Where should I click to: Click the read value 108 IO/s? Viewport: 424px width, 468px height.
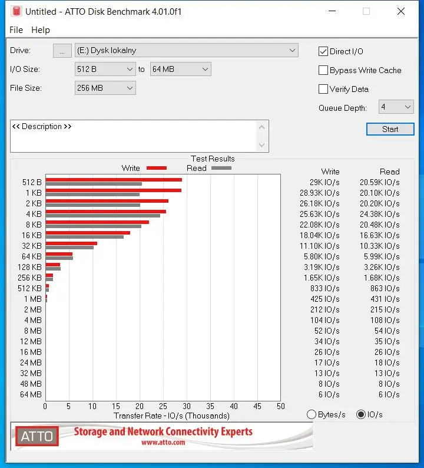pyautogui.click(x=385, y=320)
